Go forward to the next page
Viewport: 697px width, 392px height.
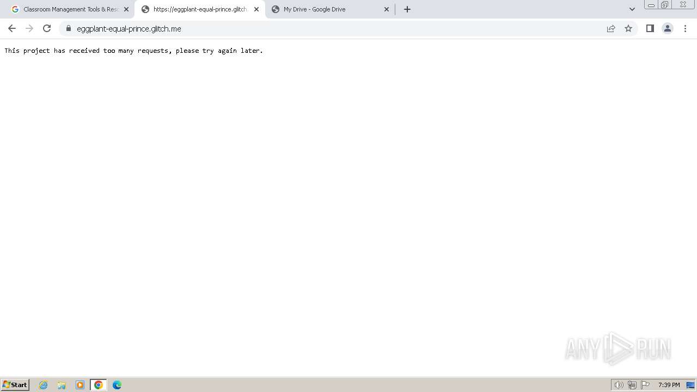tap(29, 28)
